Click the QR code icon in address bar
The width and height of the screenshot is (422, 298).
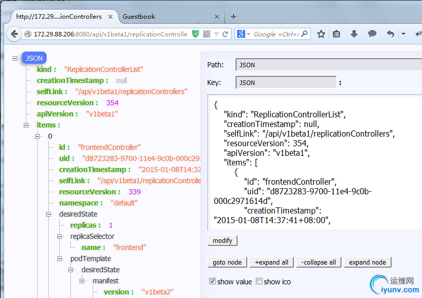[x=207, y=34]
